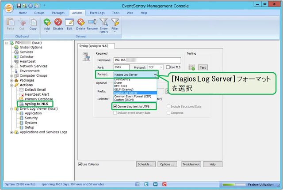Choose RFC 5424 from format list

[135, 86]
